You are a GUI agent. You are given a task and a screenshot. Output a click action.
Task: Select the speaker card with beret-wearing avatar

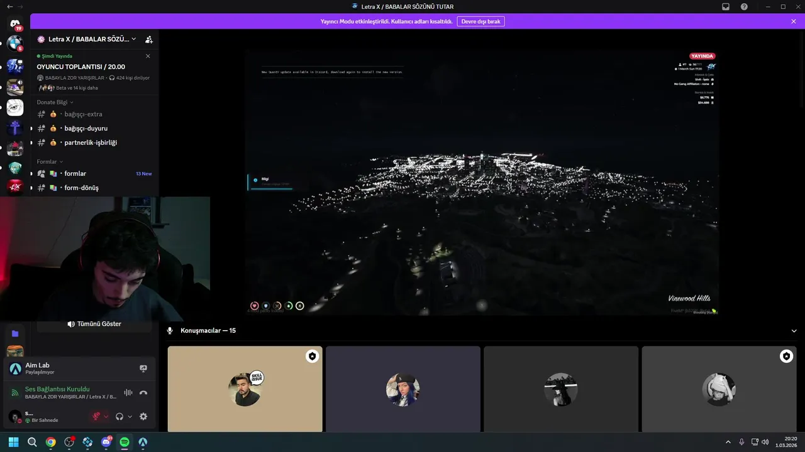tap(403, 389)
